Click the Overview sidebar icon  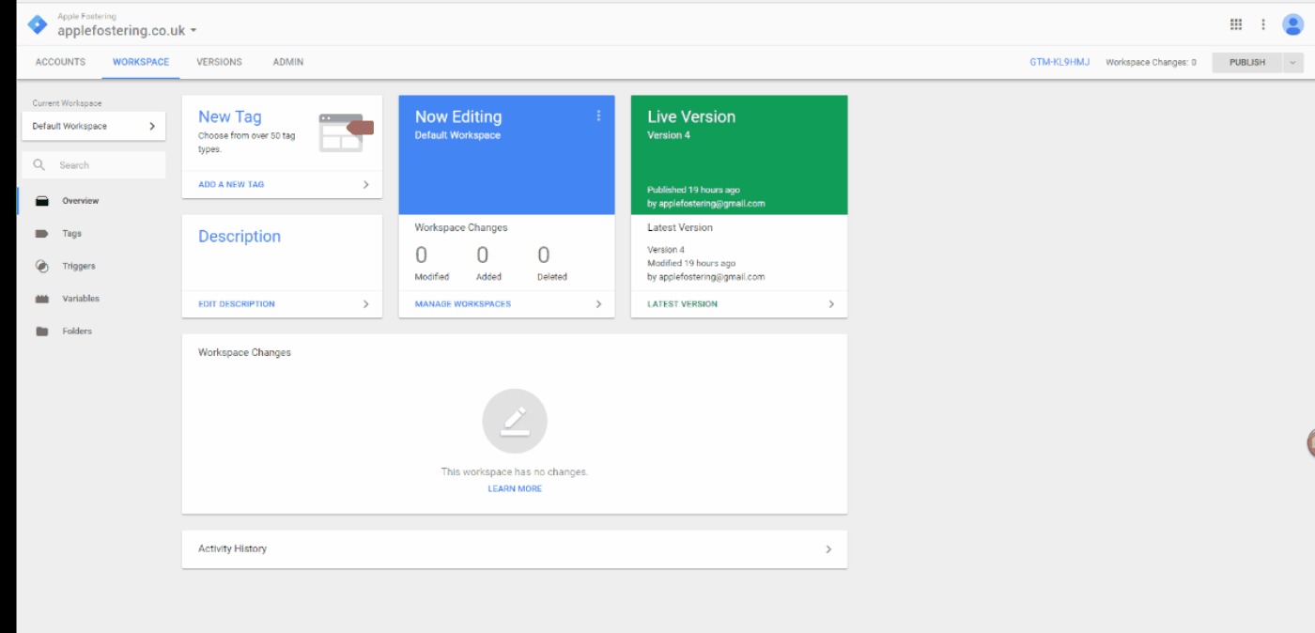pyautogui.click(x=42, y=201)
